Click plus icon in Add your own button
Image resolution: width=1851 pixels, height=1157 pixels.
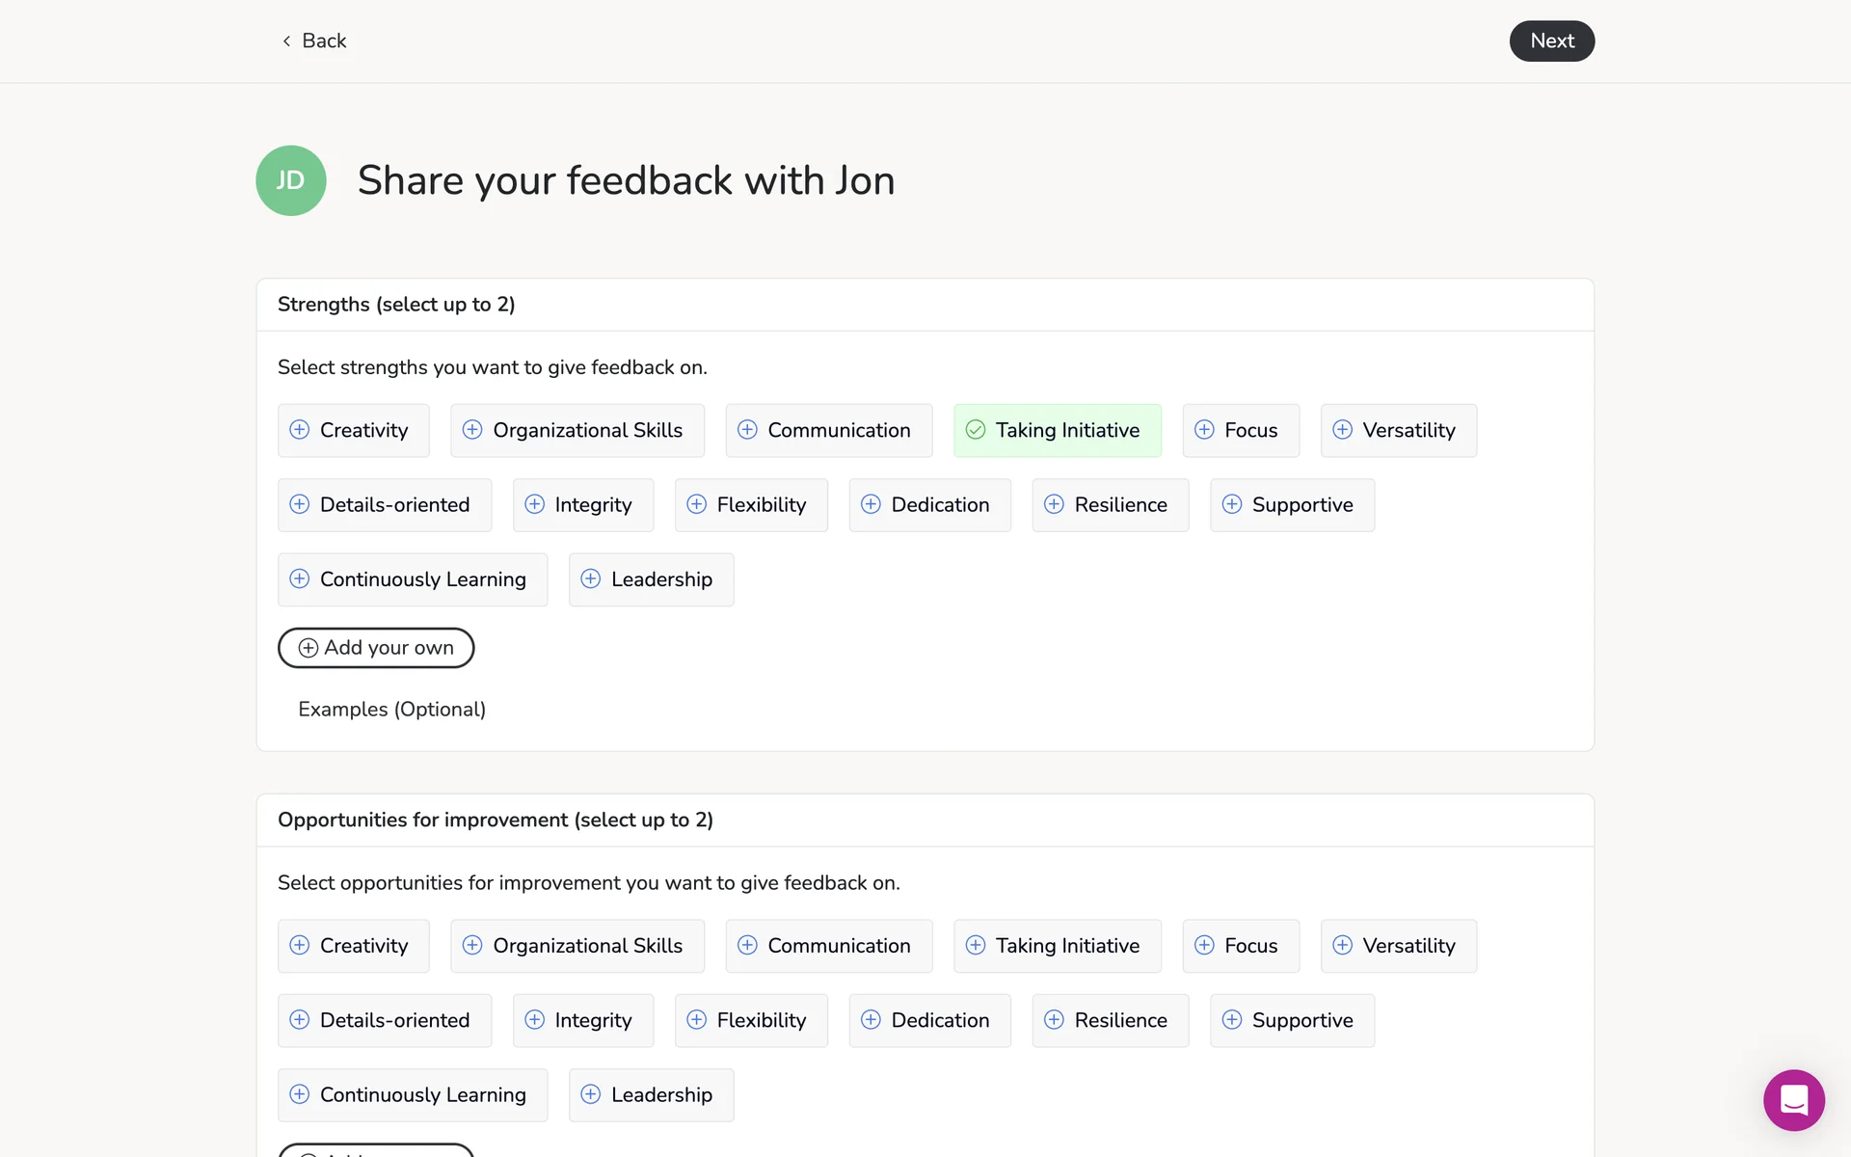(x=308, y=648)
